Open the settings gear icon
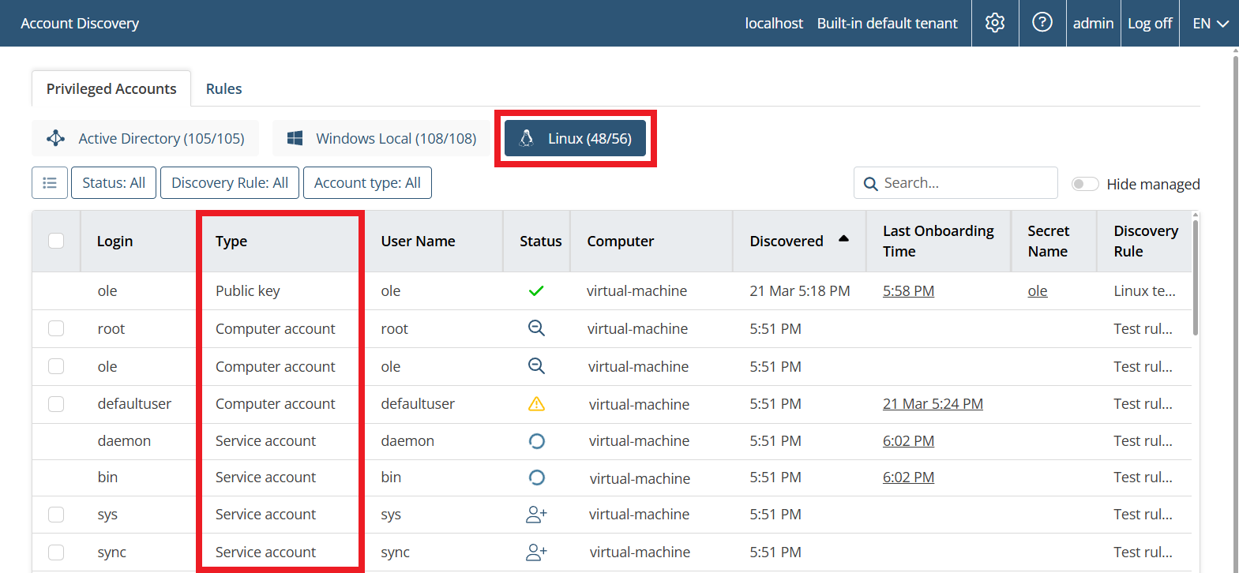Screen dimensions: 1239x573 pyautogui.click(x=995, y=23)
